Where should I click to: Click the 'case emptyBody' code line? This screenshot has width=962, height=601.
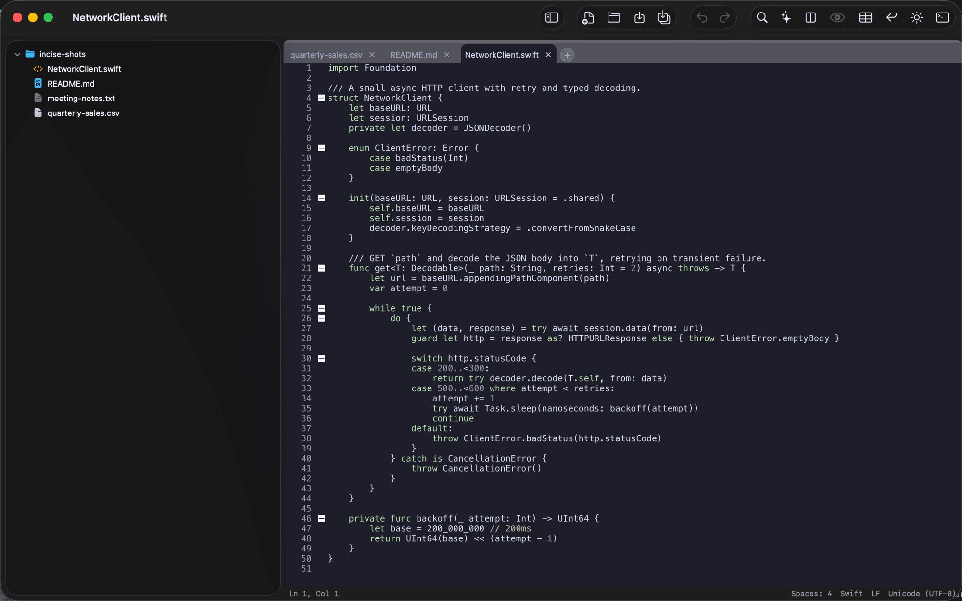click(x=406, y=168)
